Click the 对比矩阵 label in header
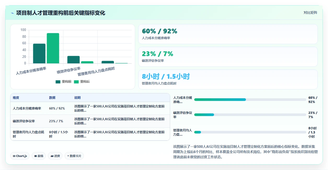 [310, 13]
